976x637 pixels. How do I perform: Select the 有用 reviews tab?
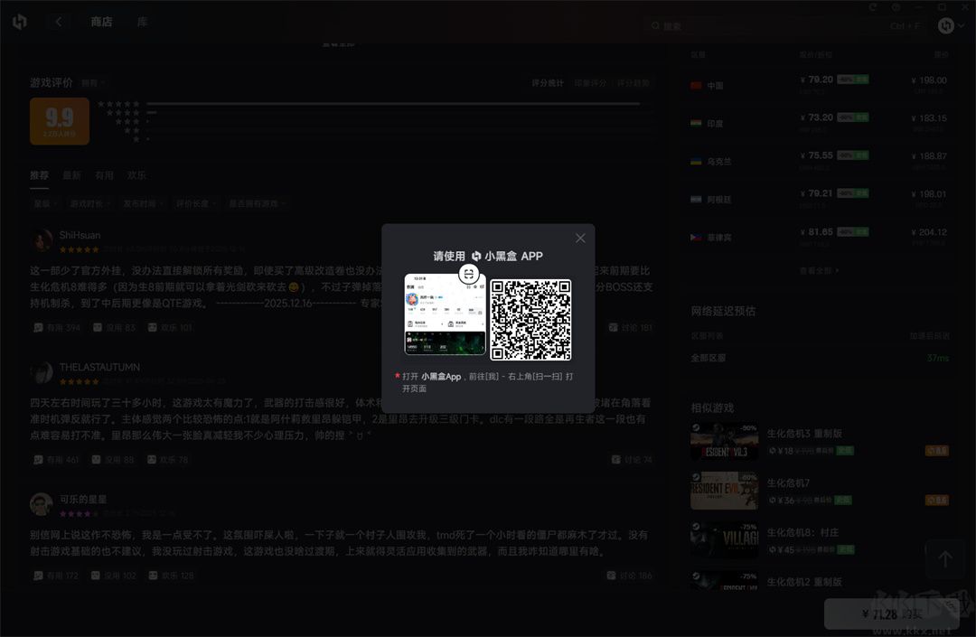pyautogui.click(x=104, y=175)
